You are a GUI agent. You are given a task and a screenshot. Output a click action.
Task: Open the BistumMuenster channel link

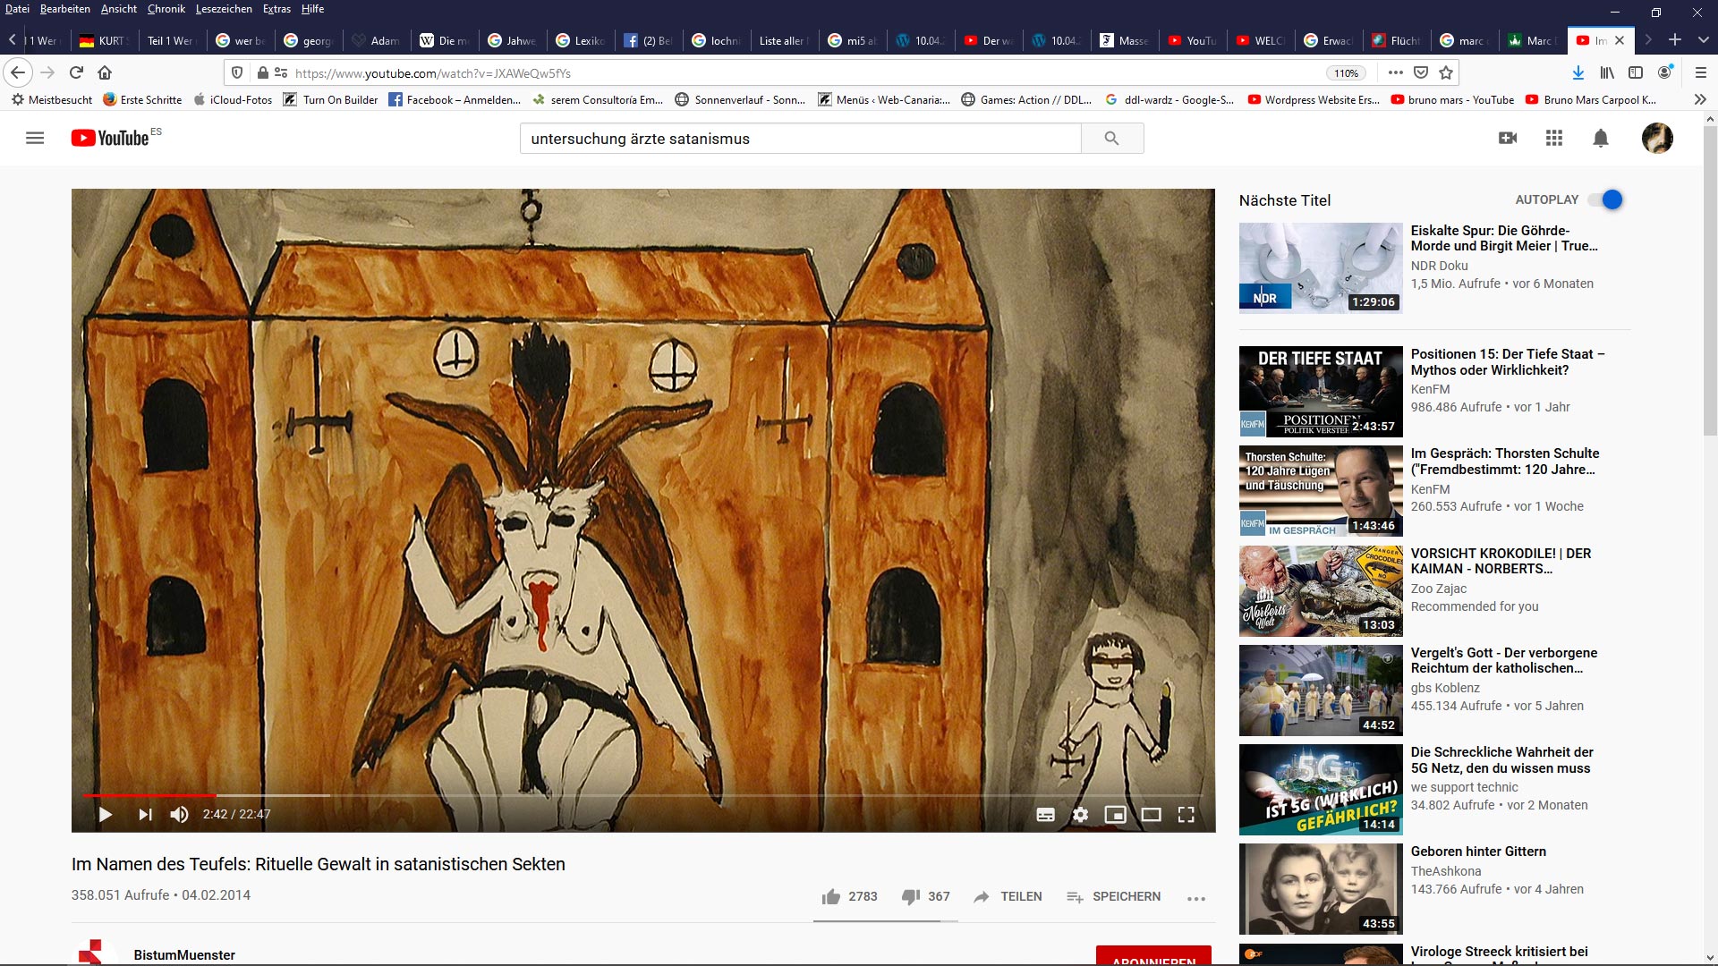coord(184,954)
